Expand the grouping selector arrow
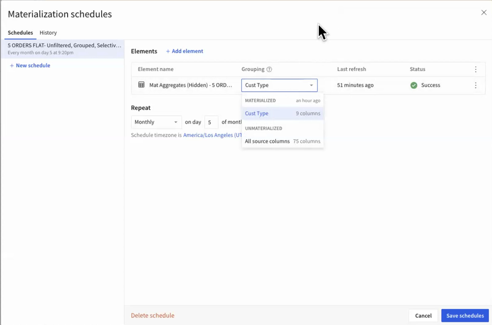The width and height of the screenshot is (492, 325). (x=311, y=85)
